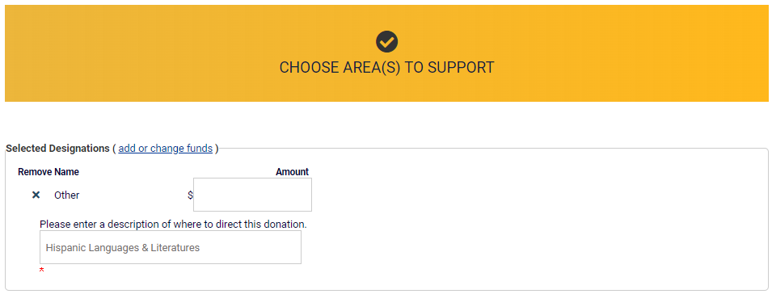772x294 pixels.
Task: Click the donation description text field
Action: coord(171,247)
